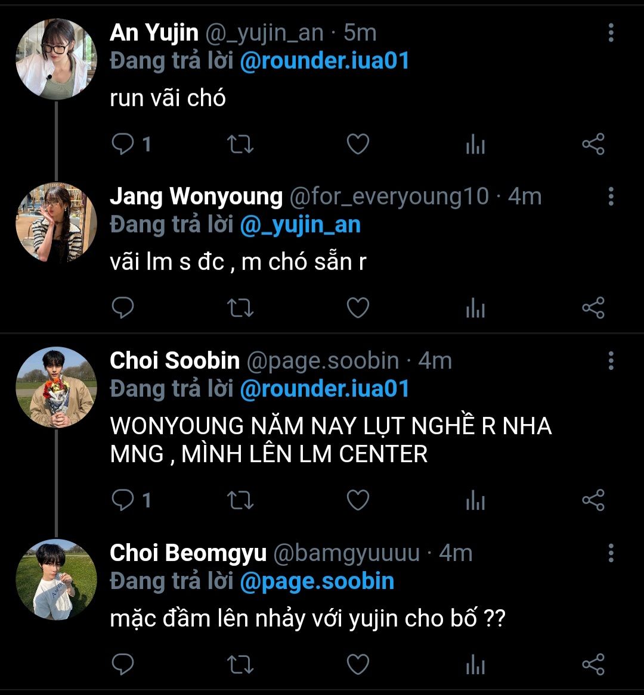Retweet Choi Soobin's all-caps tweet
This screenshot has height=695, width=644.
pos(241,500)
